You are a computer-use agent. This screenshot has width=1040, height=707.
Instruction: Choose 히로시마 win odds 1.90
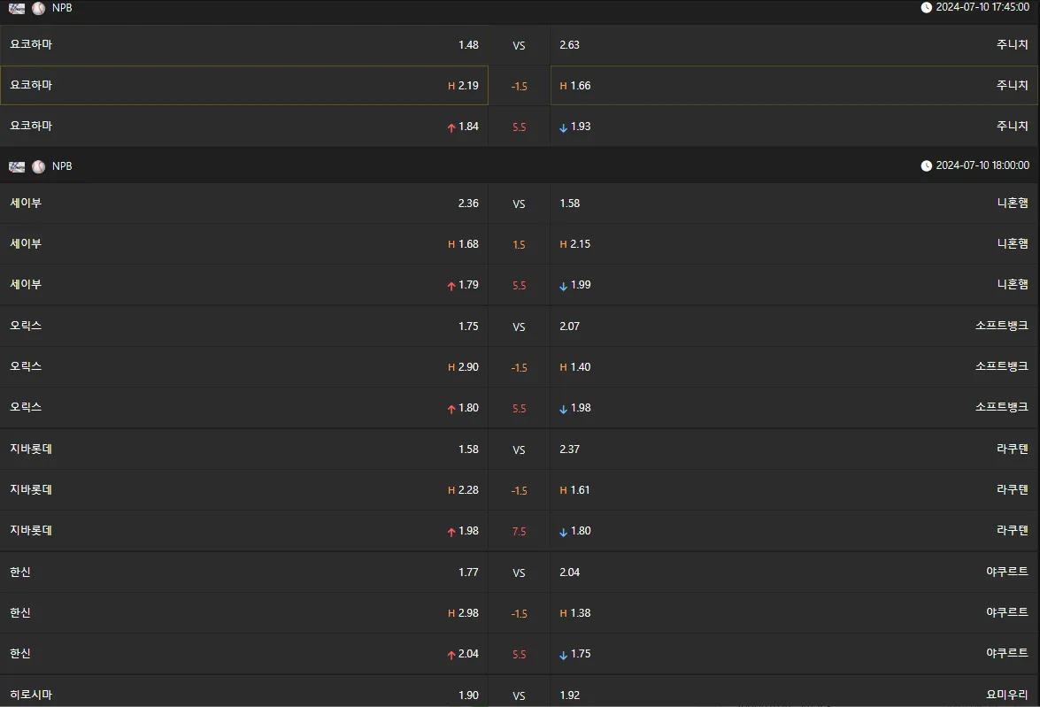pos(244,695)
